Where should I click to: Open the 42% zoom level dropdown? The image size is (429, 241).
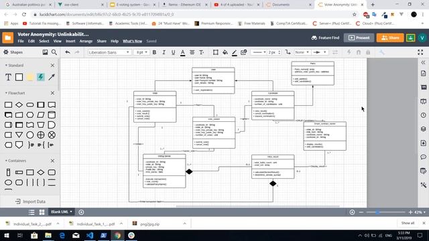tap(420, 212)
